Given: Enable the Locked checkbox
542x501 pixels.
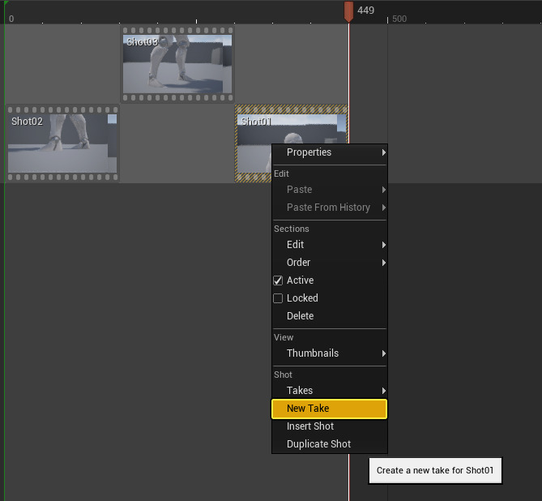Looking at the screenshot, I should pyautogui.click(x=278, y=298).
